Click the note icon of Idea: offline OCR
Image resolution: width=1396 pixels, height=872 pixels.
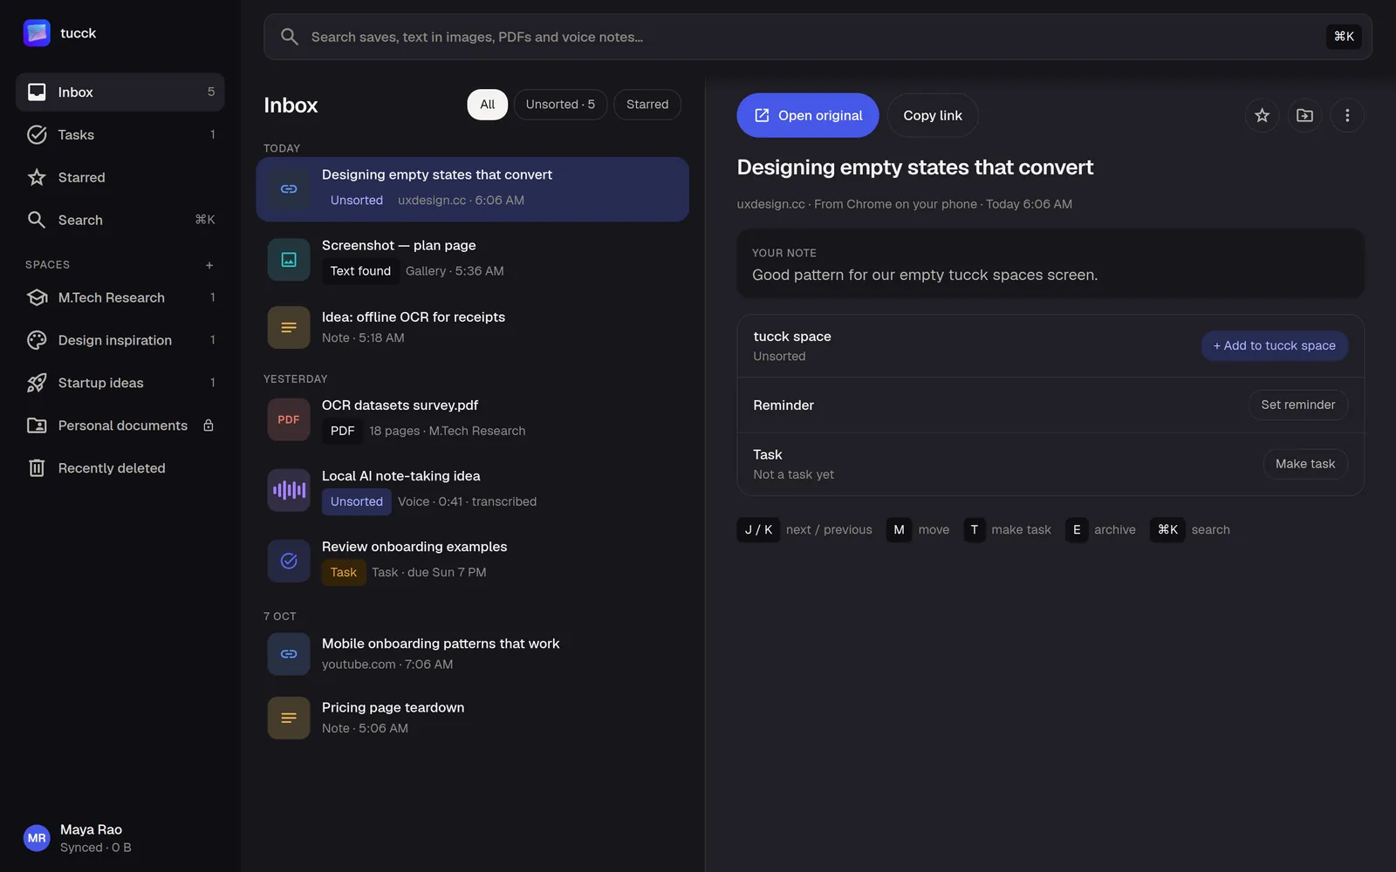(x=289, y=328)
